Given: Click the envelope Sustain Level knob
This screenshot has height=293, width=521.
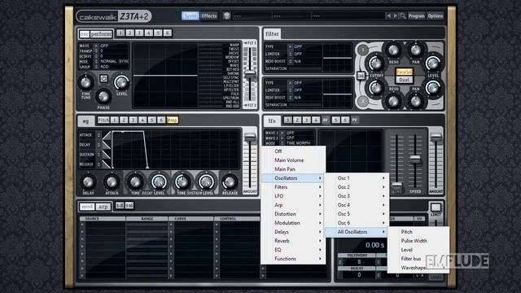Looking at the screenshot, I should point(206,181).
